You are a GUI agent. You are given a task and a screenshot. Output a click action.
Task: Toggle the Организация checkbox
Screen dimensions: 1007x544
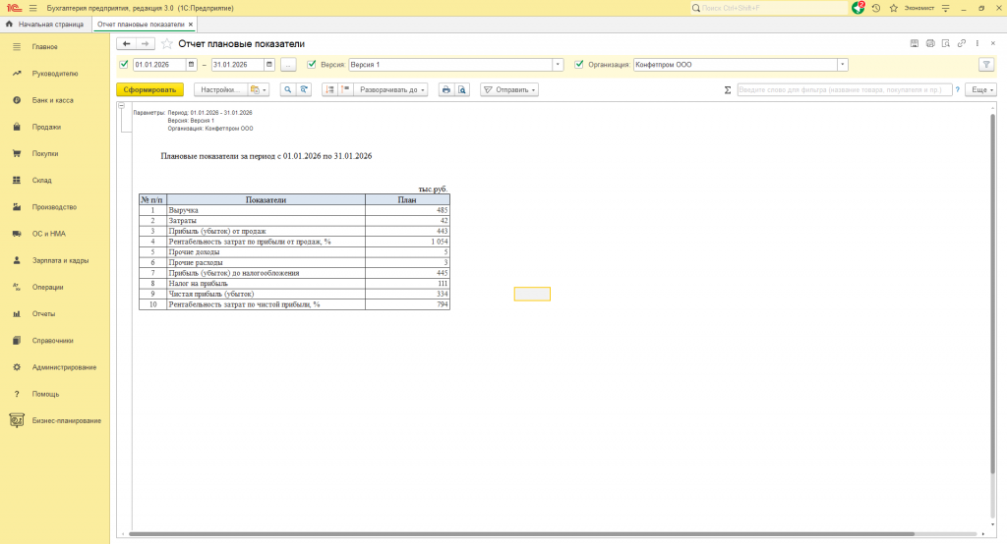(578, 65)
